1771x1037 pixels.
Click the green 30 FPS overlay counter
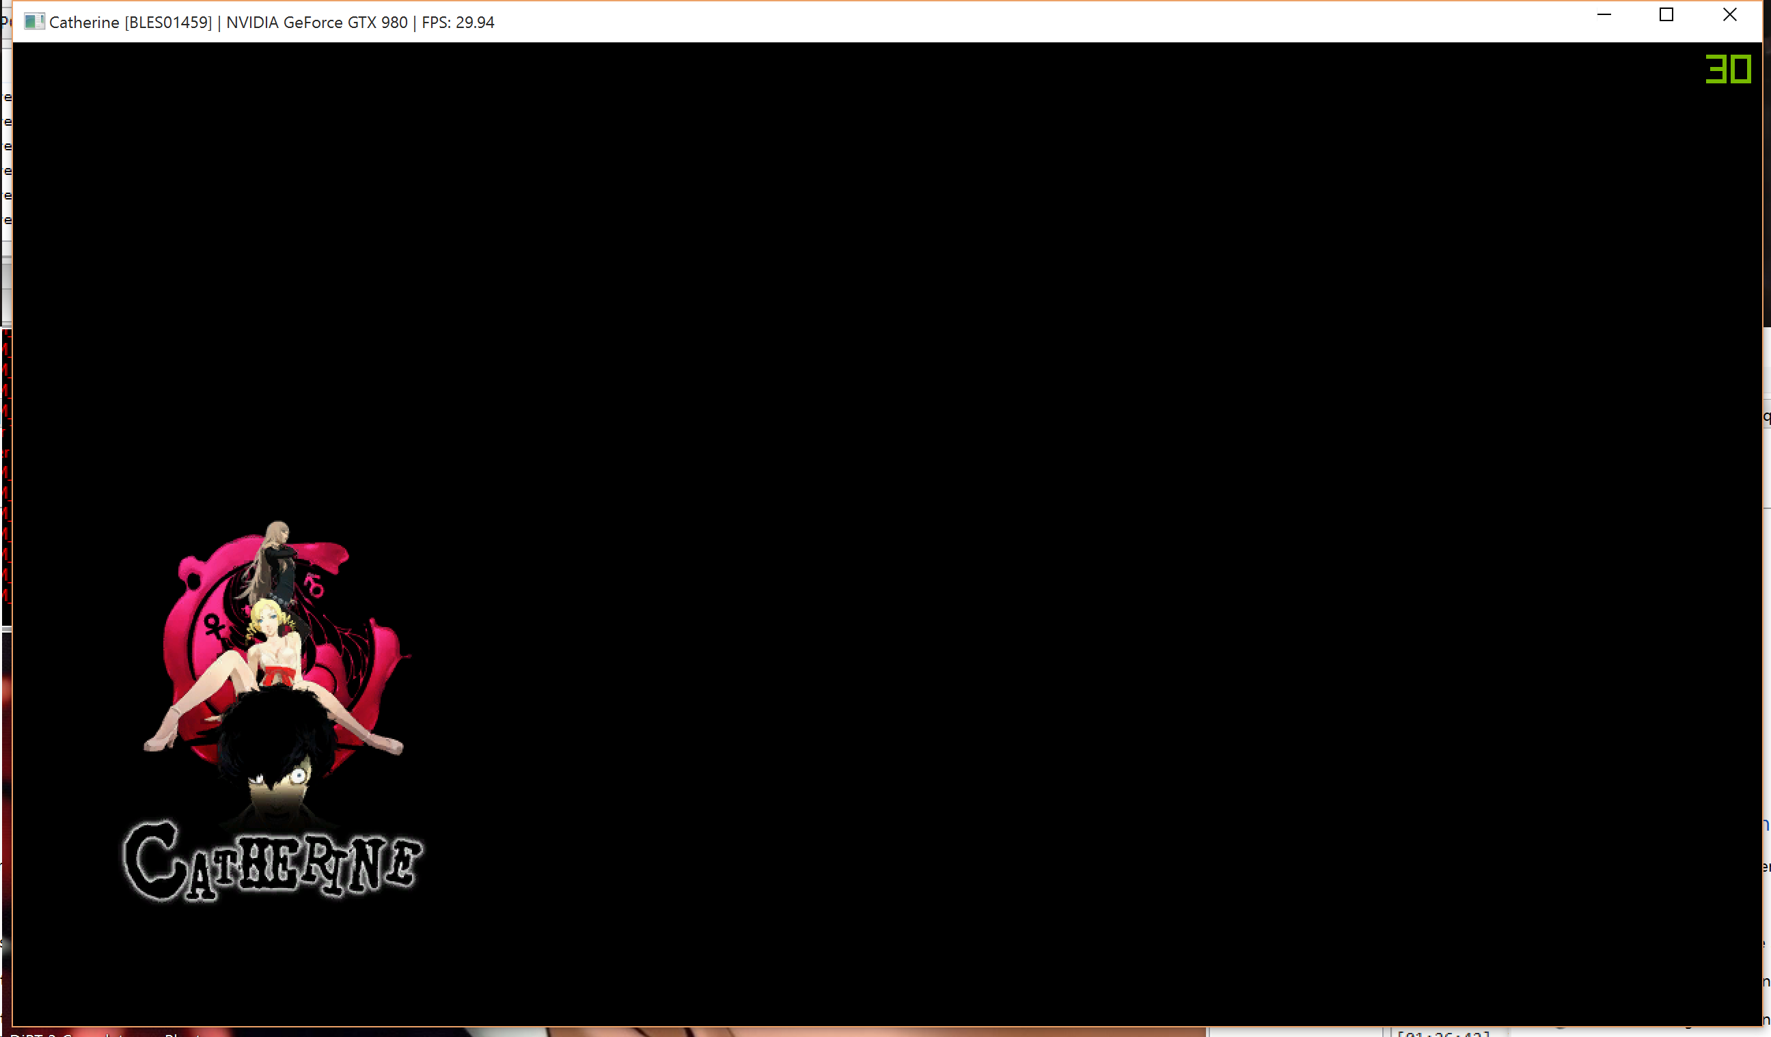[x=1728, y=69]
